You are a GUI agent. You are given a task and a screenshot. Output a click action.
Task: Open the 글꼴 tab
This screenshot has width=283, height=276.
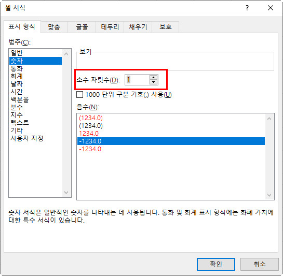coord(82,27)
